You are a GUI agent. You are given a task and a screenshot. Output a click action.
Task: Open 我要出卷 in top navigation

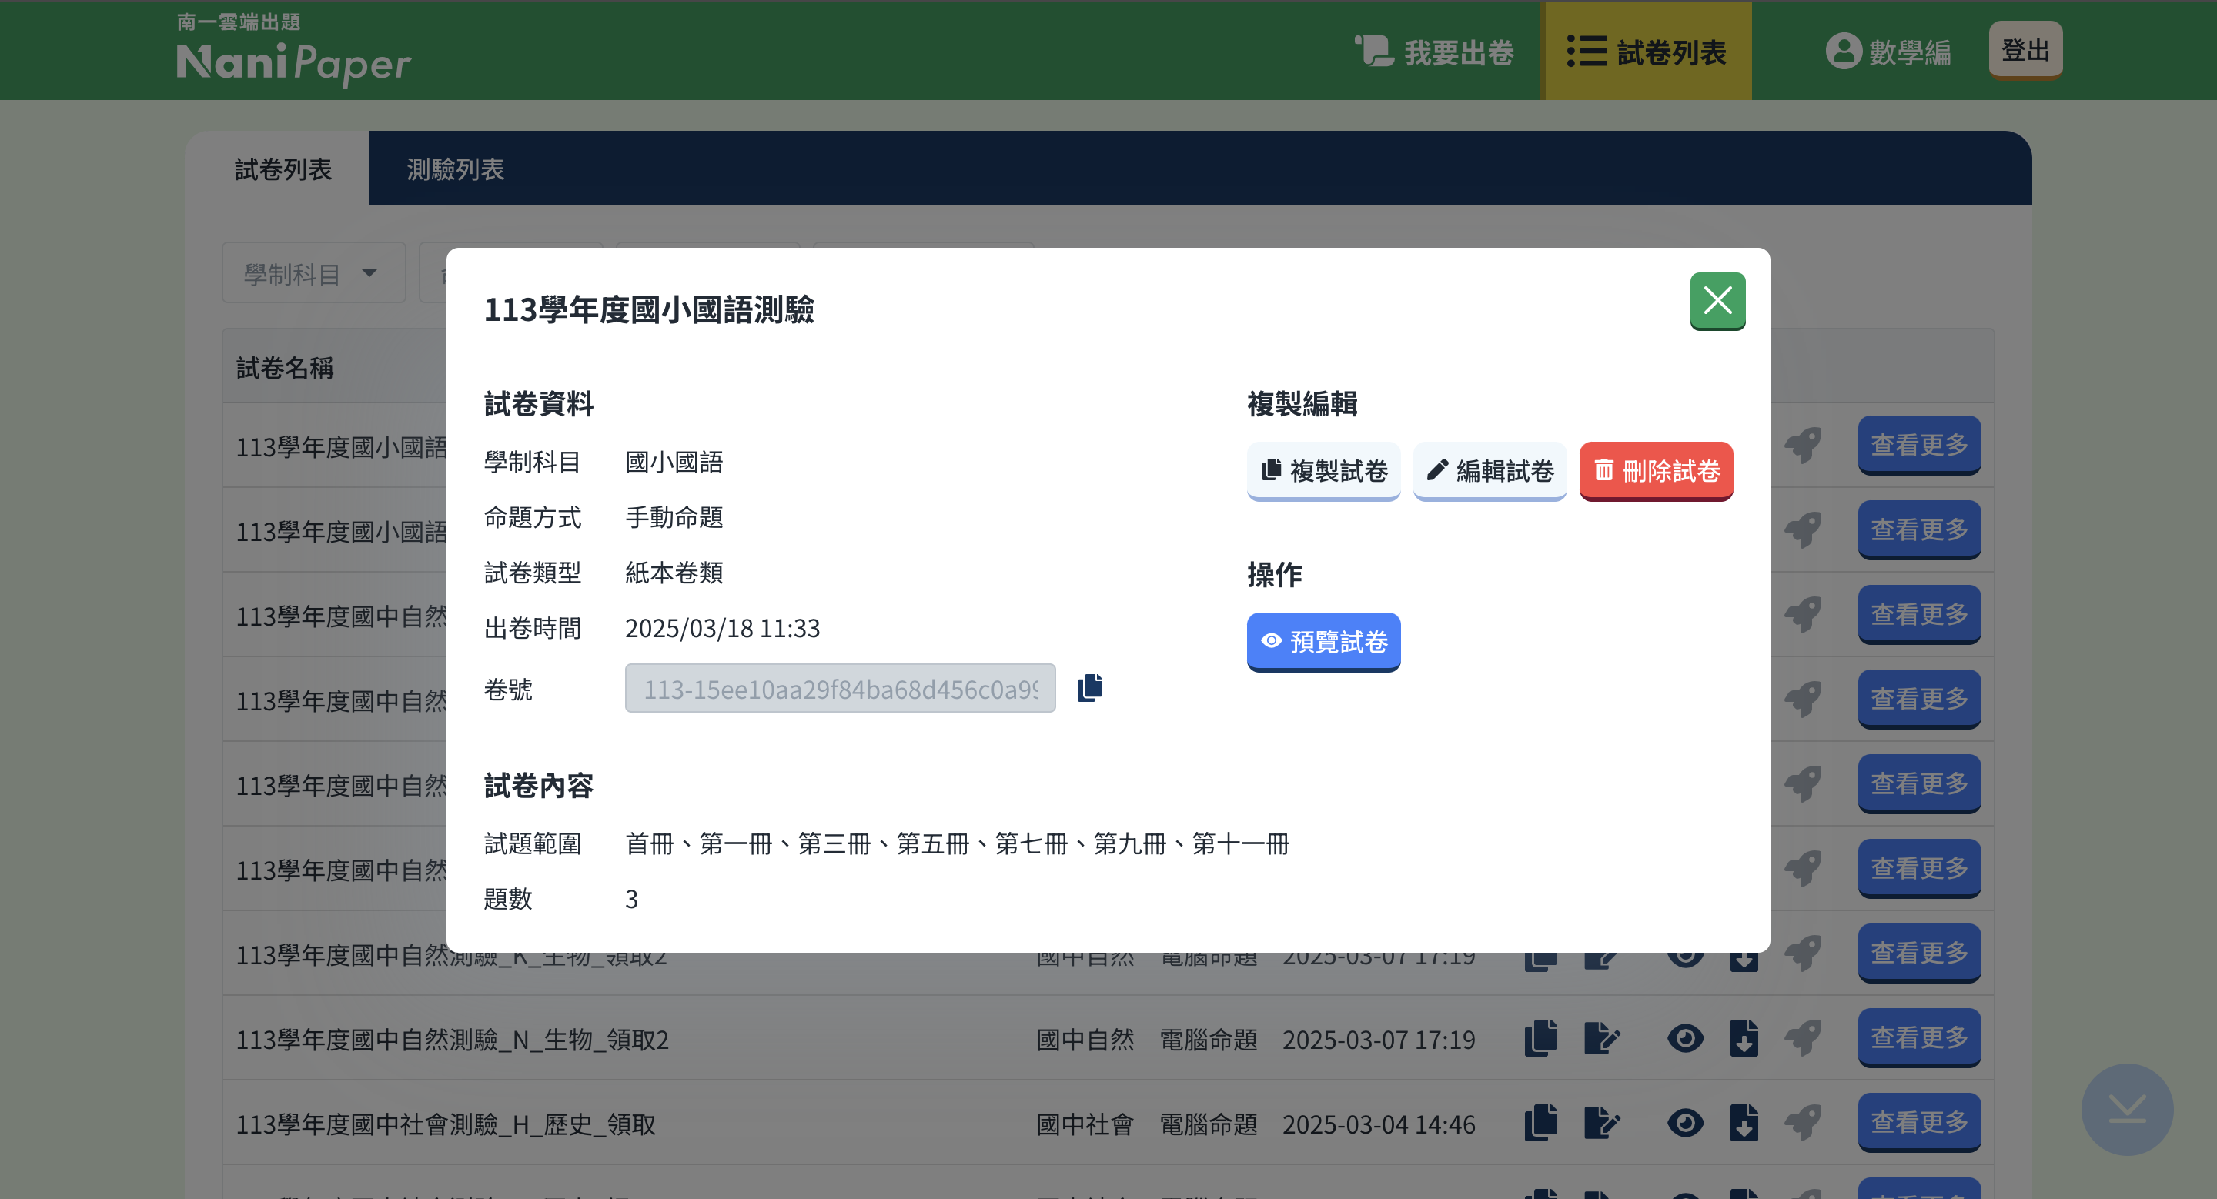pos(1434,52)
